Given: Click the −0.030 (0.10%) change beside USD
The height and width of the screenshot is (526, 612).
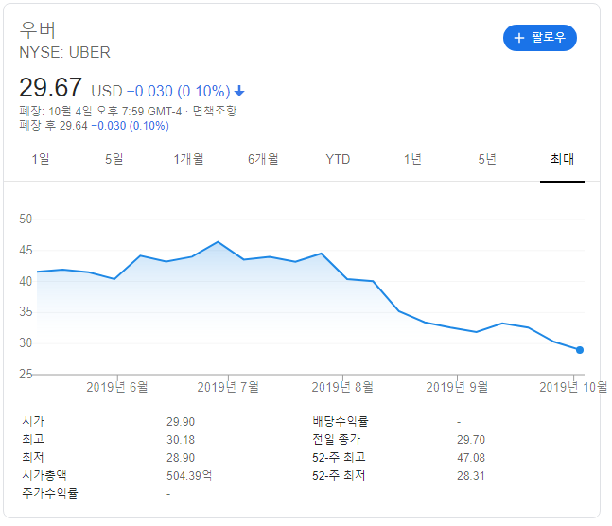Looking at the screenshot, I should coord(179,92).
